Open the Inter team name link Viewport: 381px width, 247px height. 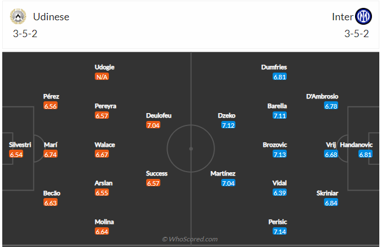(343, 17)
